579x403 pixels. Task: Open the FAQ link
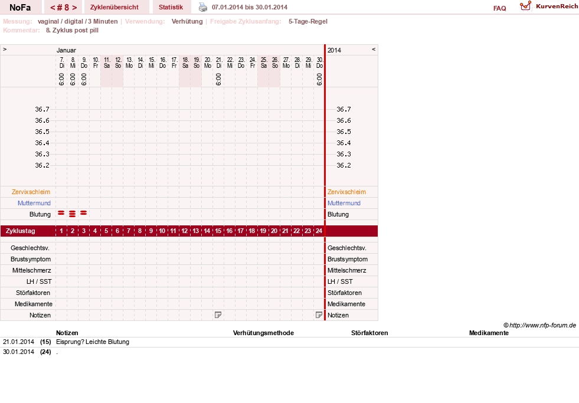coord(499,8)
